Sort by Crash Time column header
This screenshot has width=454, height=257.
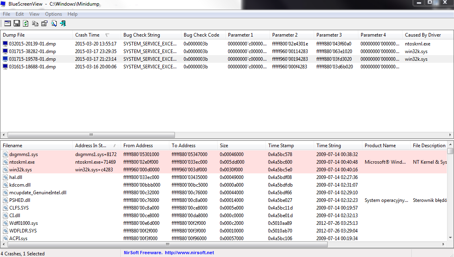[97, 35]
